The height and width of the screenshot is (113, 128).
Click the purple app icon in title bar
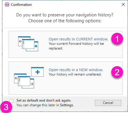[7, 5]
